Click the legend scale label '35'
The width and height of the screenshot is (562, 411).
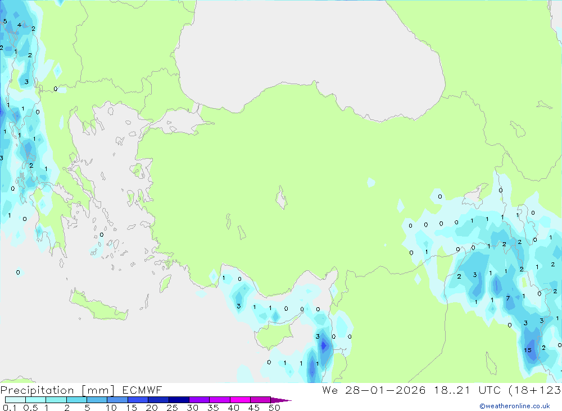[x=213, y=408]
